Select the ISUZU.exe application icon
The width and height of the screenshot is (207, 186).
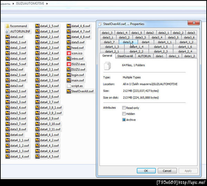(69, 64)
